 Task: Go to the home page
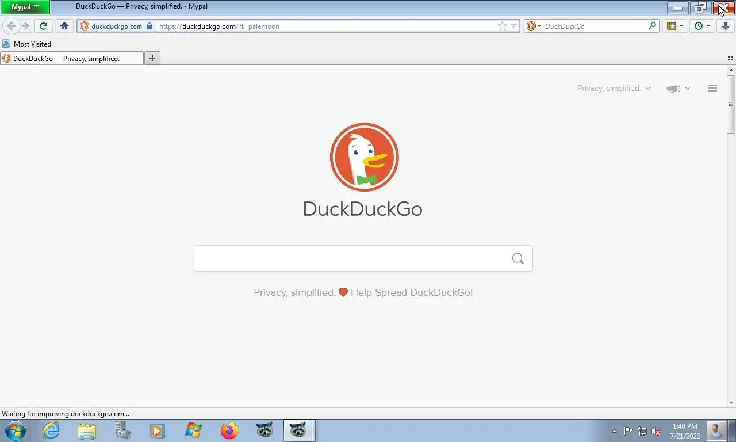pos(64,26)
